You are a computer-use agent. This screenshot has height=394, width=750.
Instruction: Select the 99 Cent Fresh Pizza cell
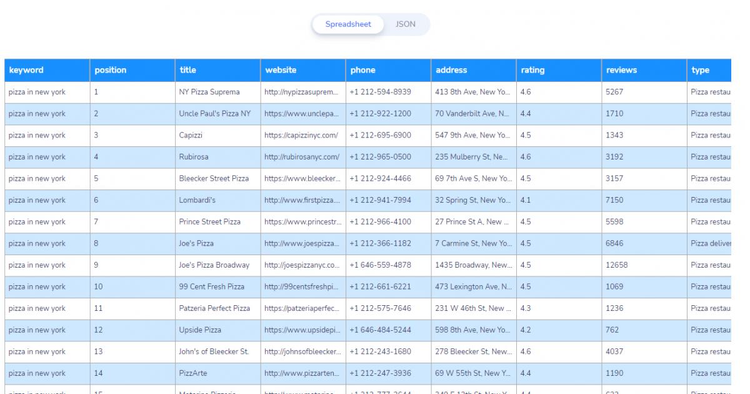217,287
